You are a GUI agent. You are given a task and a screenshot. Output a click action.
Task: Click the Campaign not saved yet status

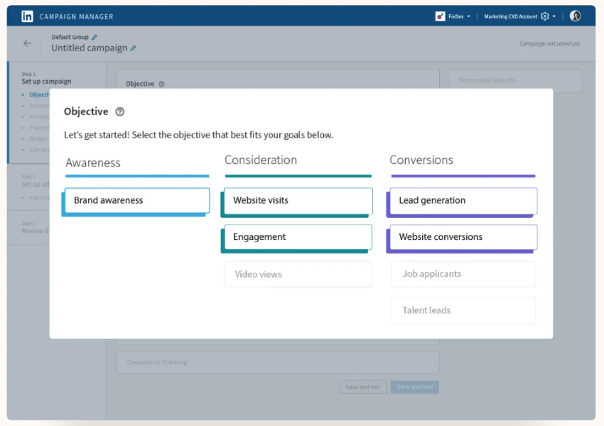point(549,44)
